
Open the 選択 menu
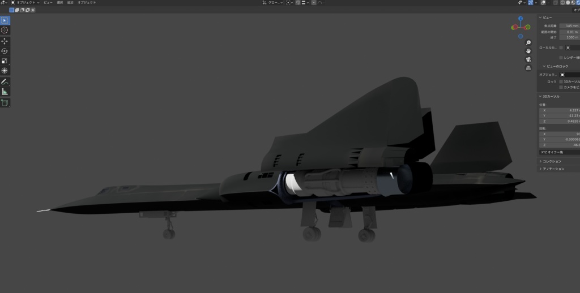pyautogui.click(x=60, y=3)
